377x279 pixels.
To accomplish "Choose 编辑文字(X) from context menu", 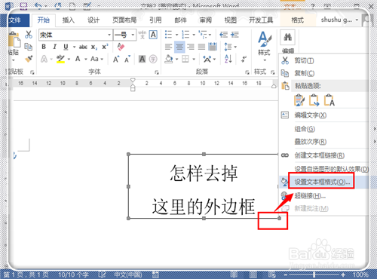I will point(311,115).
